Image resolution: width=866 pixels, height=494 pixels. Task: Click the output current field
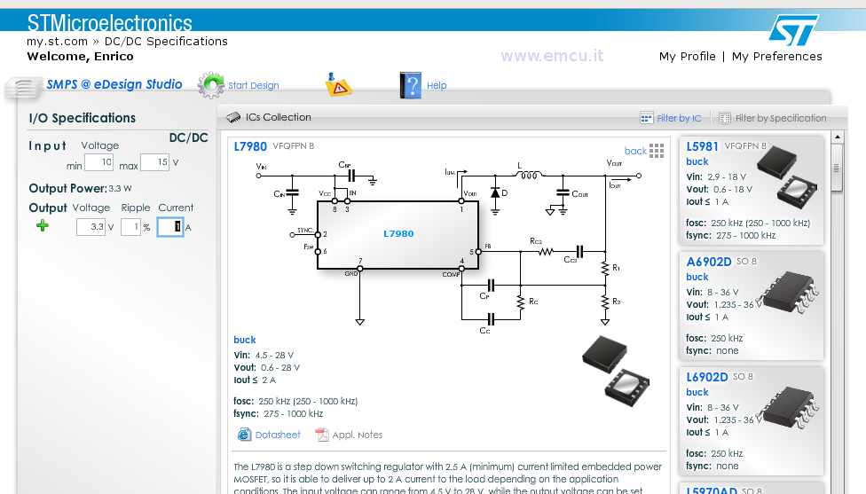point(170,227)
